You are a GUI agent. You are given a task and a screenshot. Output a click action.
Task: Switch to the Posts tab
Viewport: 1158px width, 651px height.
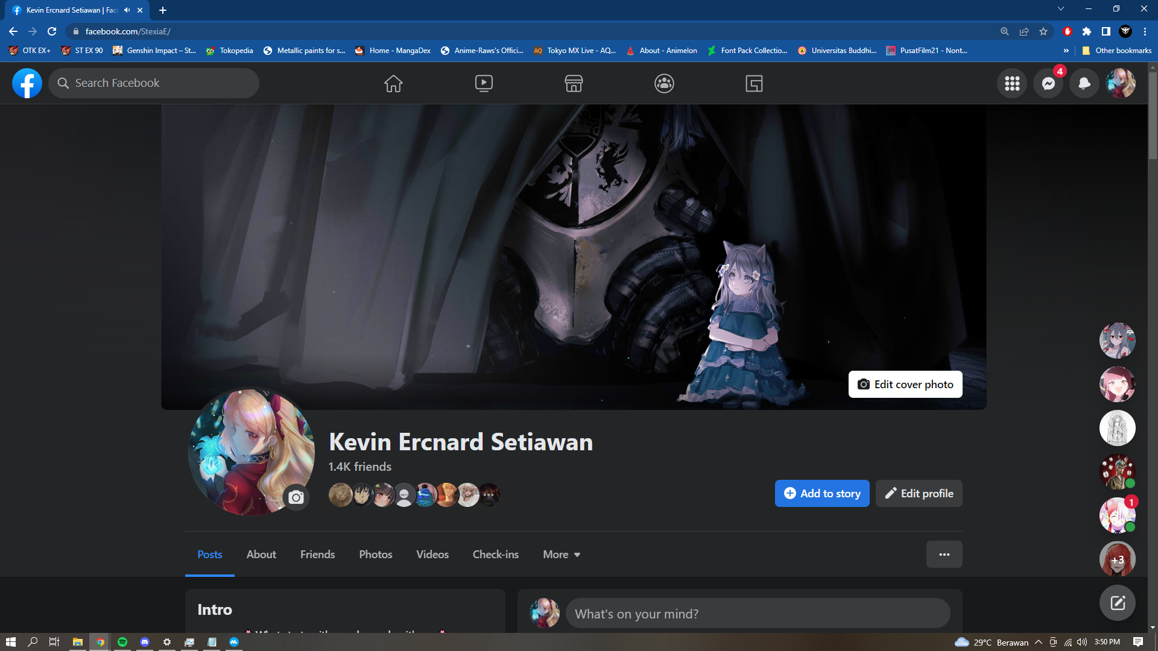[210, 555]
